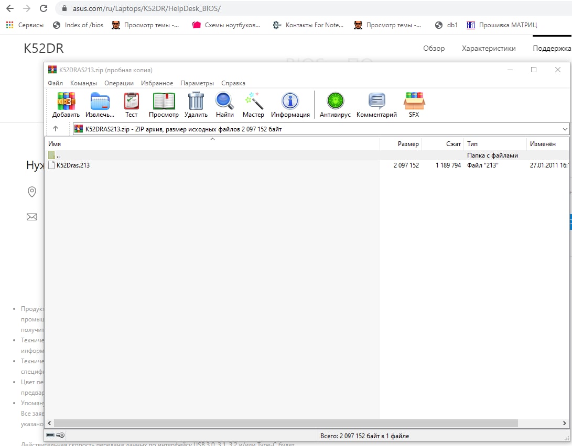The width and height of the screenshot is (572, 446).
Task: Reload the ASUS page
Action: [x=44, y=8]
